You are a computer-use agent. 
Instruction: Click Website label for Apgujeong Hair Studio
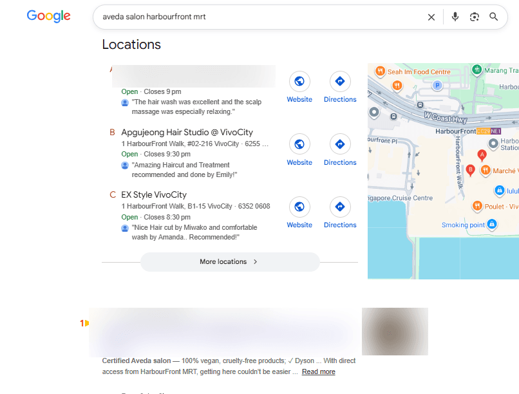(299, 162)
